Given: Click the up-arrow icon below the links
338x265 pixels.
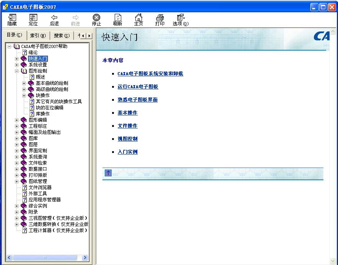Looking at the screenshot, I should pos(108,173).
